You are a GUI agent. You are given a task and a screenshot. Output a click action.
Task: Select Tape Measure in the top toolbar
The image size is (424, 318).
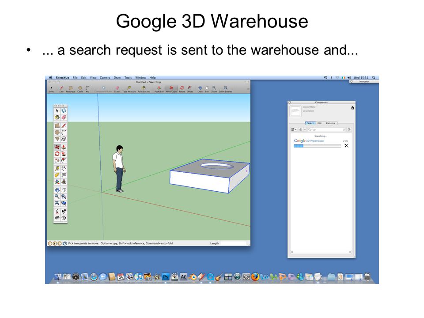(129, 88)
